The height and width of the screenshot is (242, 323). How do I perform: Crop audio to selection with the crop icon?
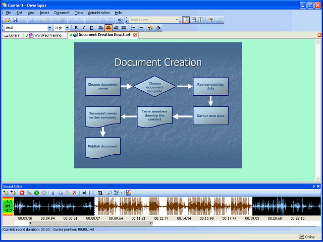[x=100, y=193]
